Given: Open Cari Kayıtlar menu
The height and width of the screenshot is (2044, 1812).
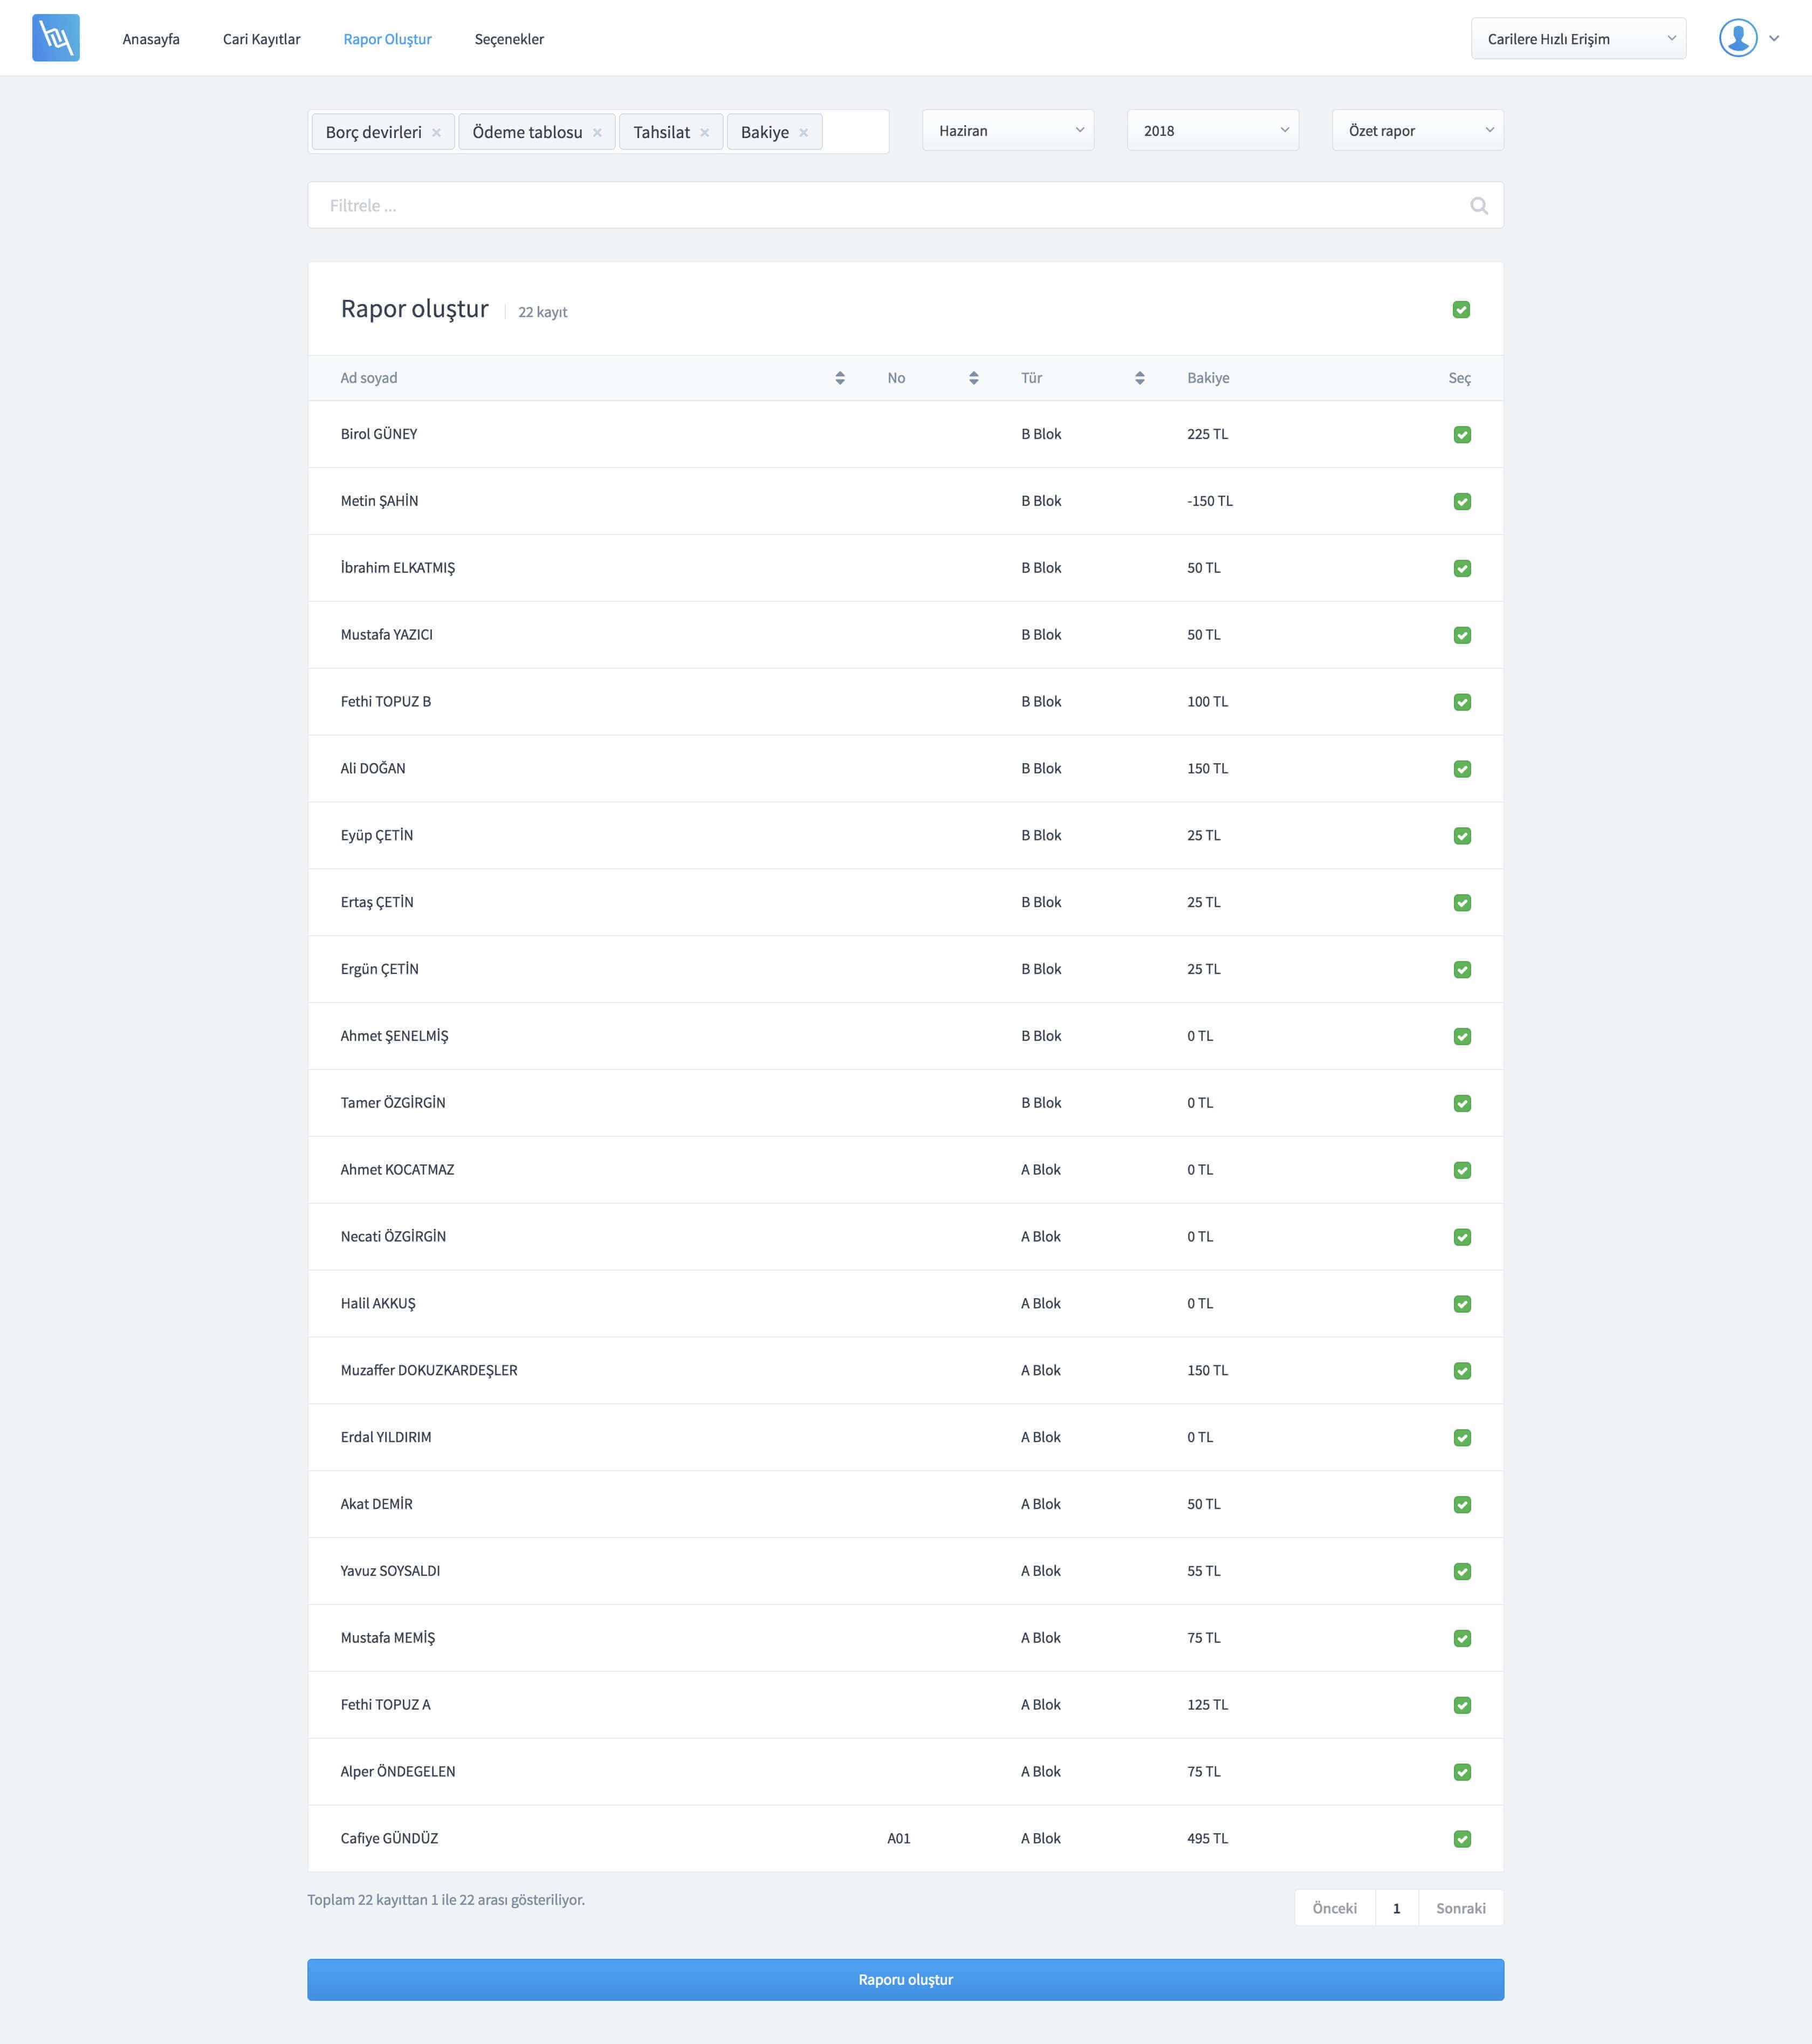Looking at the screenshot, I should 261,39.
